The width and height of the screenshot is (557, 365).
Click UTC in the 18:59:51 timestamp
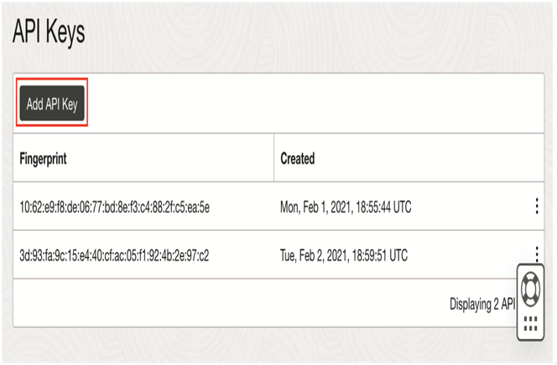coord(398,255)
